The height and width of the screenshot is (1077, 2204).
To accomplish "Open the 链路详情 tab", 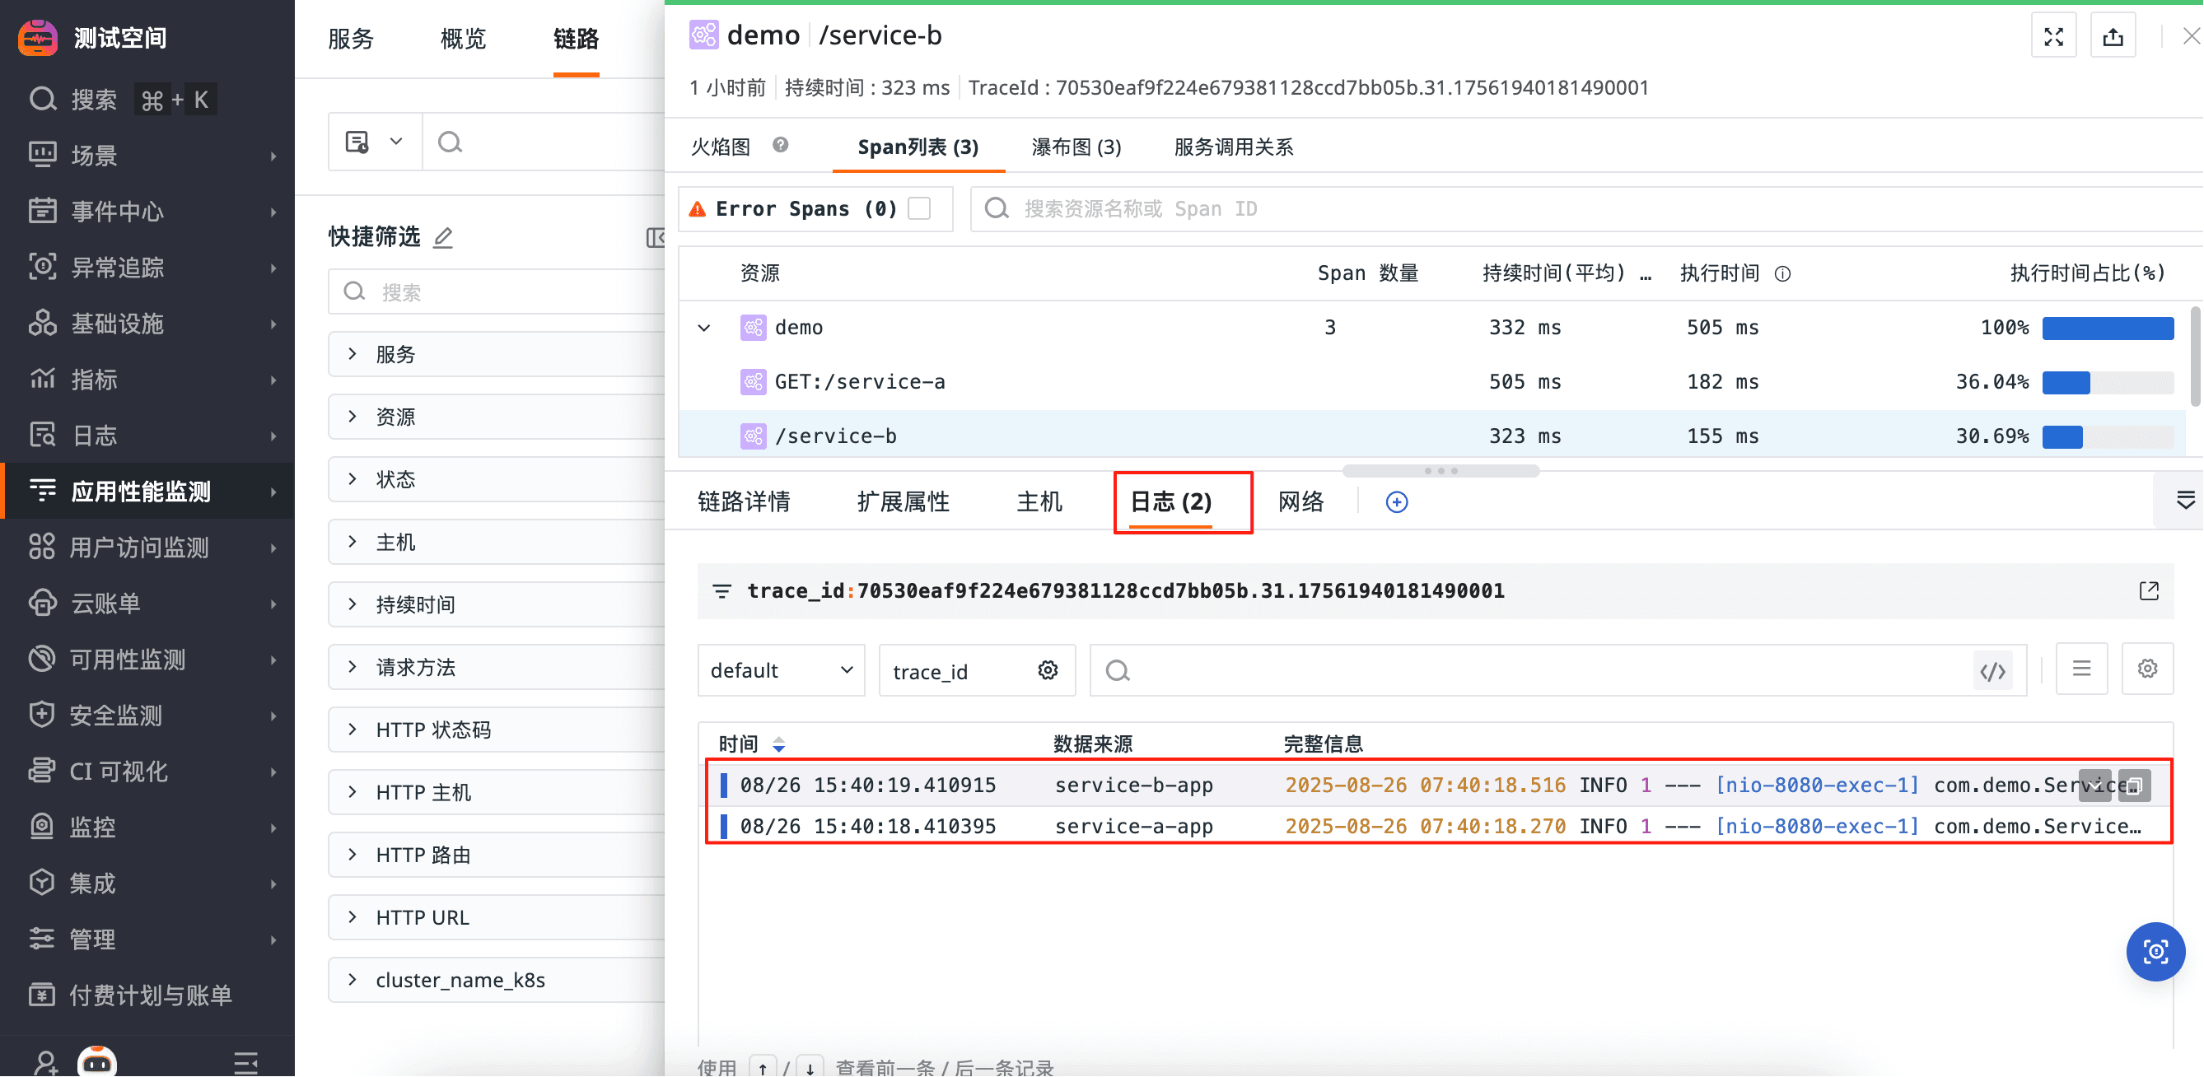I will [x=744, y=502].
